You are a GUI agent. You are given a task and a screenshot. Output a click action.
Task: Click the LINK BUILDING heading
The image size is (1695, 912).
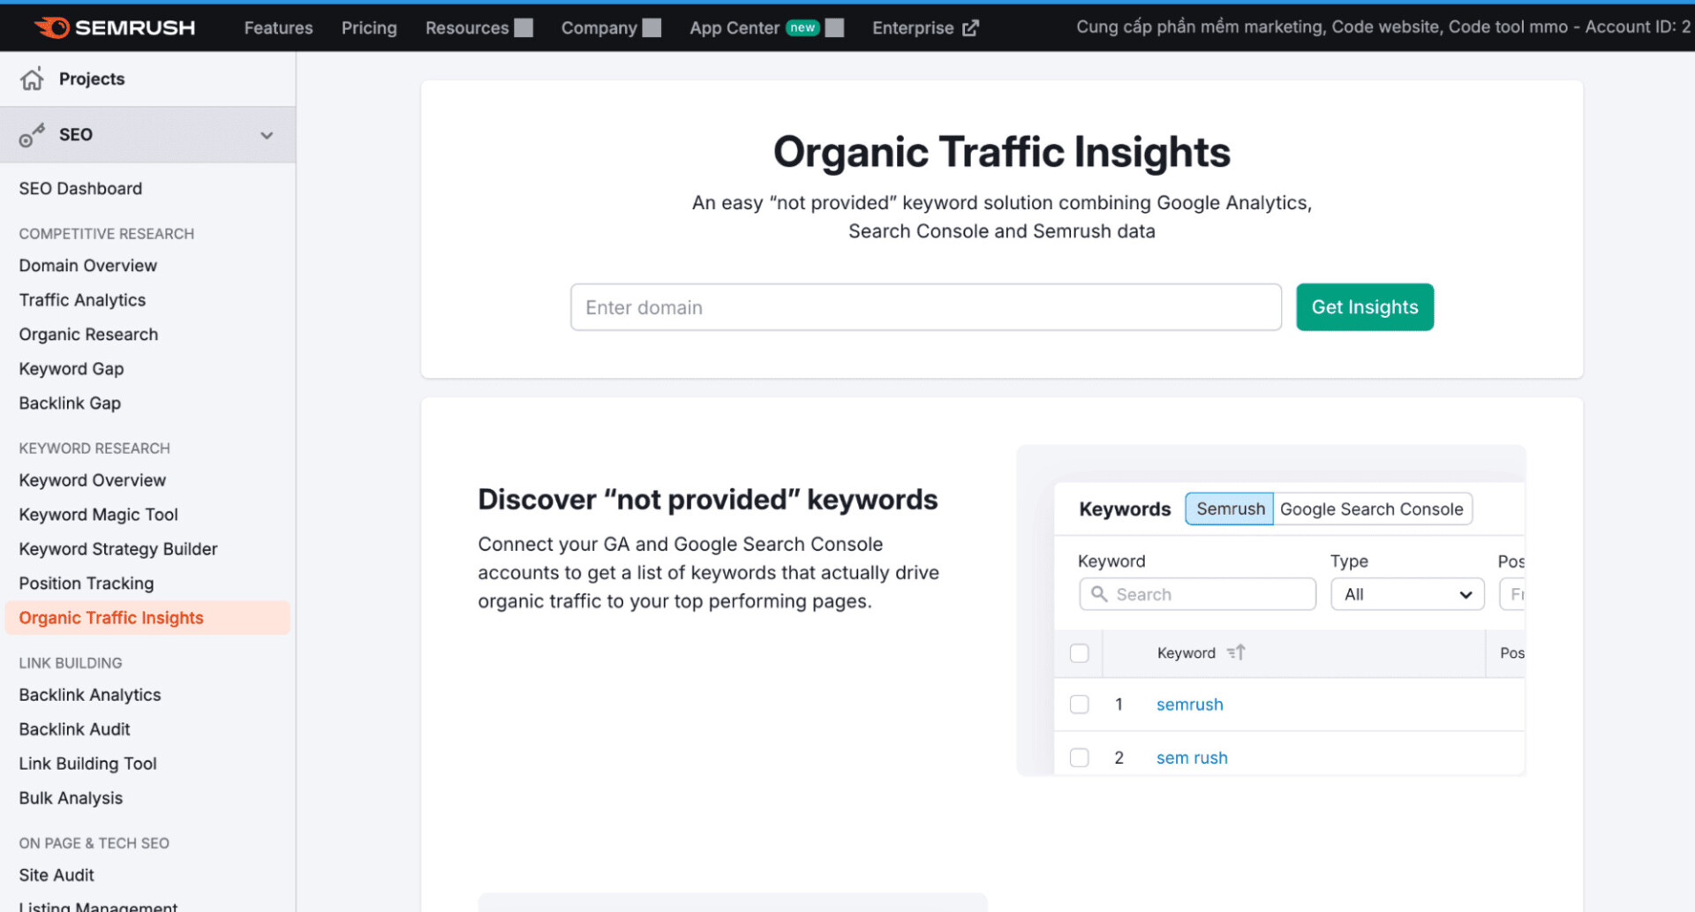pyautogui.click(x=71, y=662)
